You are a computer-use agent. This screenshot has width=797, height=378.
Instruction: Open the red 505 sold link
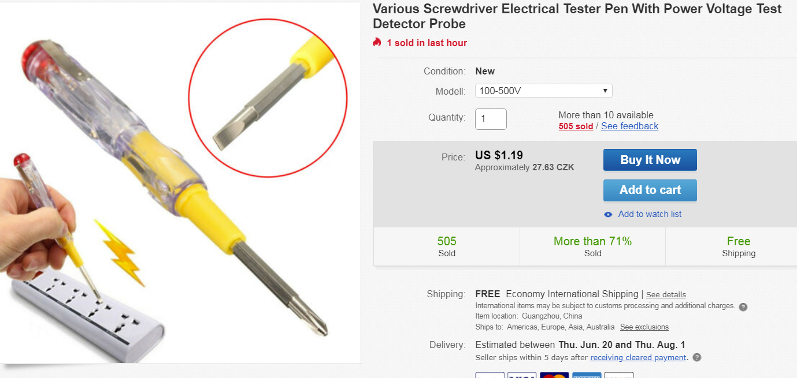point(576,126)
